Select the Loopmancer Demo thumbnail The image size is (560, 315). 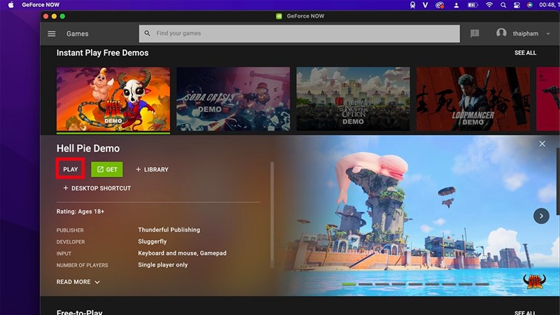point(473,99)
